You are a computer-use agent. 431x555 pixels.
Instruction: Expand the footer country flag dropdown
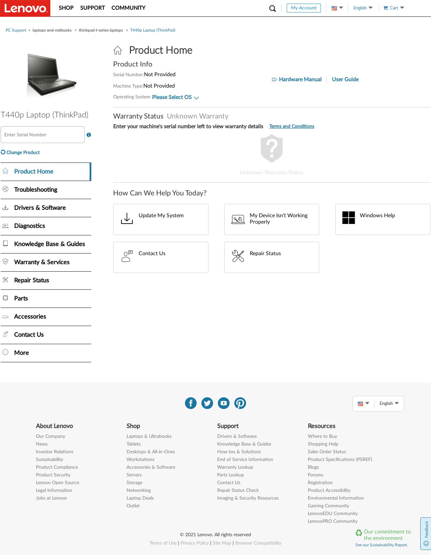(x=364, y=404)
